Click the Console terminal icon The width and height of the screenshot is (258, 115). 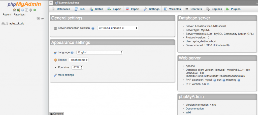[51, 114]
